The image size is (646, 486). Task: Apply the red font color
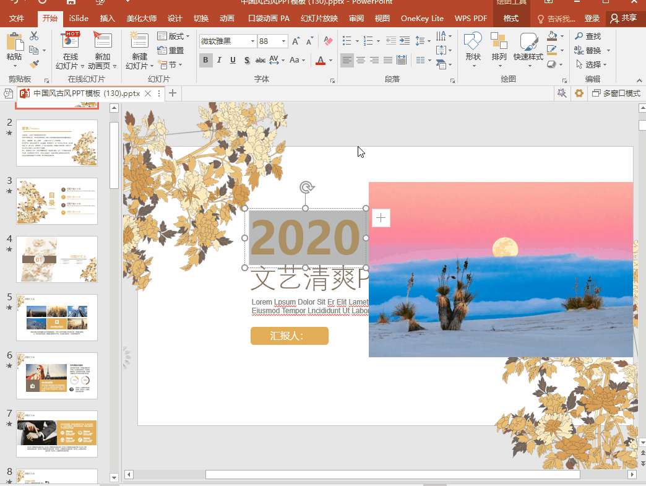[x=321, y=60]
